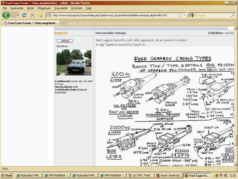The image size is (238, 179).
Task: Switch to the Ford Capri Forum tab
Action: 30,23
